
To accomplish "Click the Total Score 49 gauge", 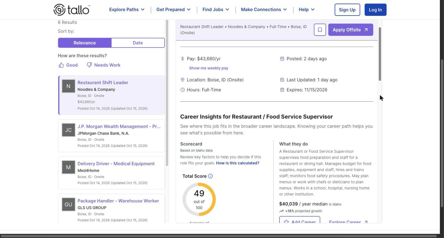I will pyautogui.click(x=199, y=200).
